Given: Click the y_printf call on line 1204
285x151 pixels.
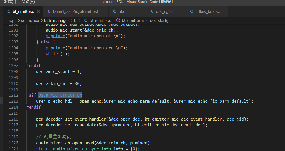Looking at the screenshot, I should 55,48.
